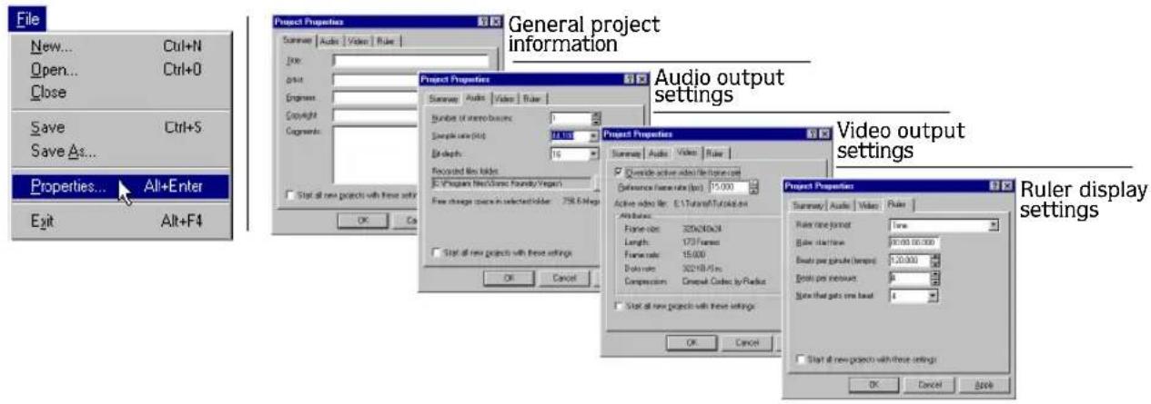1151x404 pixels.
Task: Open Ruler tab in Video dialog
Action: pyautogui.click(x=713, y=153)
